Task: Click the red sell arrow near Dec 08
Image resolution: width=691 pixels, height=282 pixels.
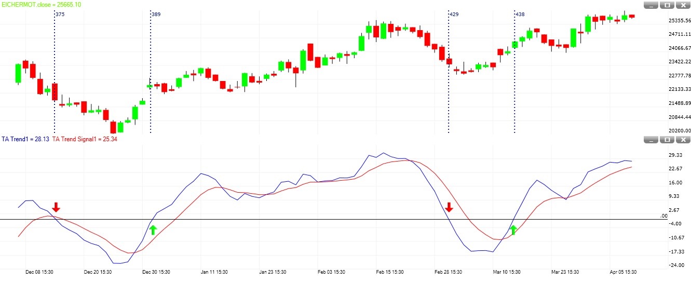Action: (x=56, y=208)
